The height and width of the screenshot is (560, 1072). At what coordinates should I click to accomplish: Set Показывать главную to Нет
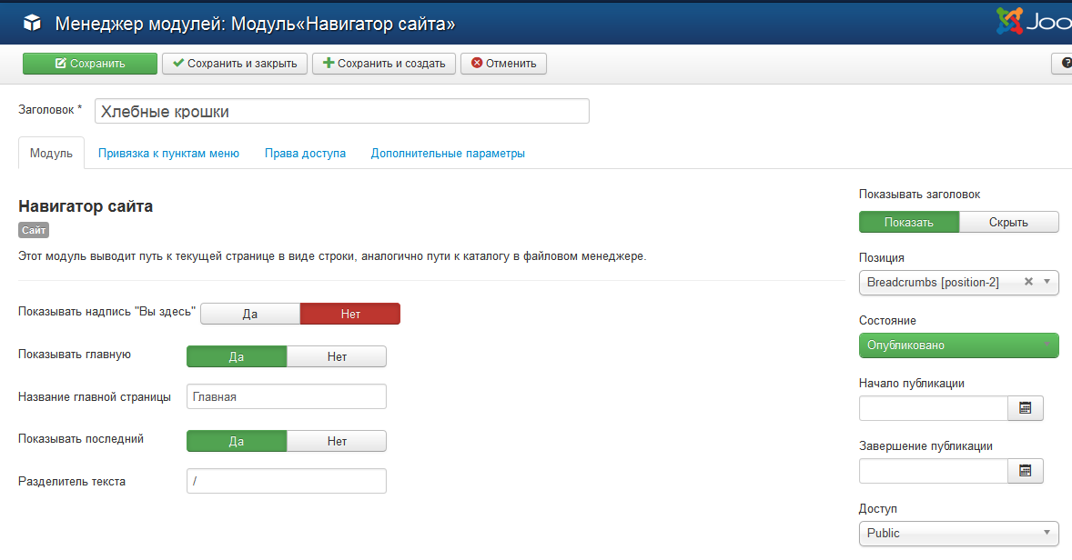(337, 356)
